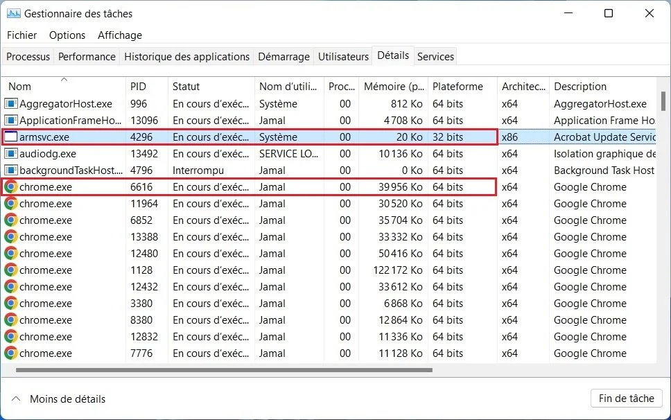Image resolution: width=671 pixels, height=420 pixels.
Task: Switch to the Services tab
Action: [435, 56]
